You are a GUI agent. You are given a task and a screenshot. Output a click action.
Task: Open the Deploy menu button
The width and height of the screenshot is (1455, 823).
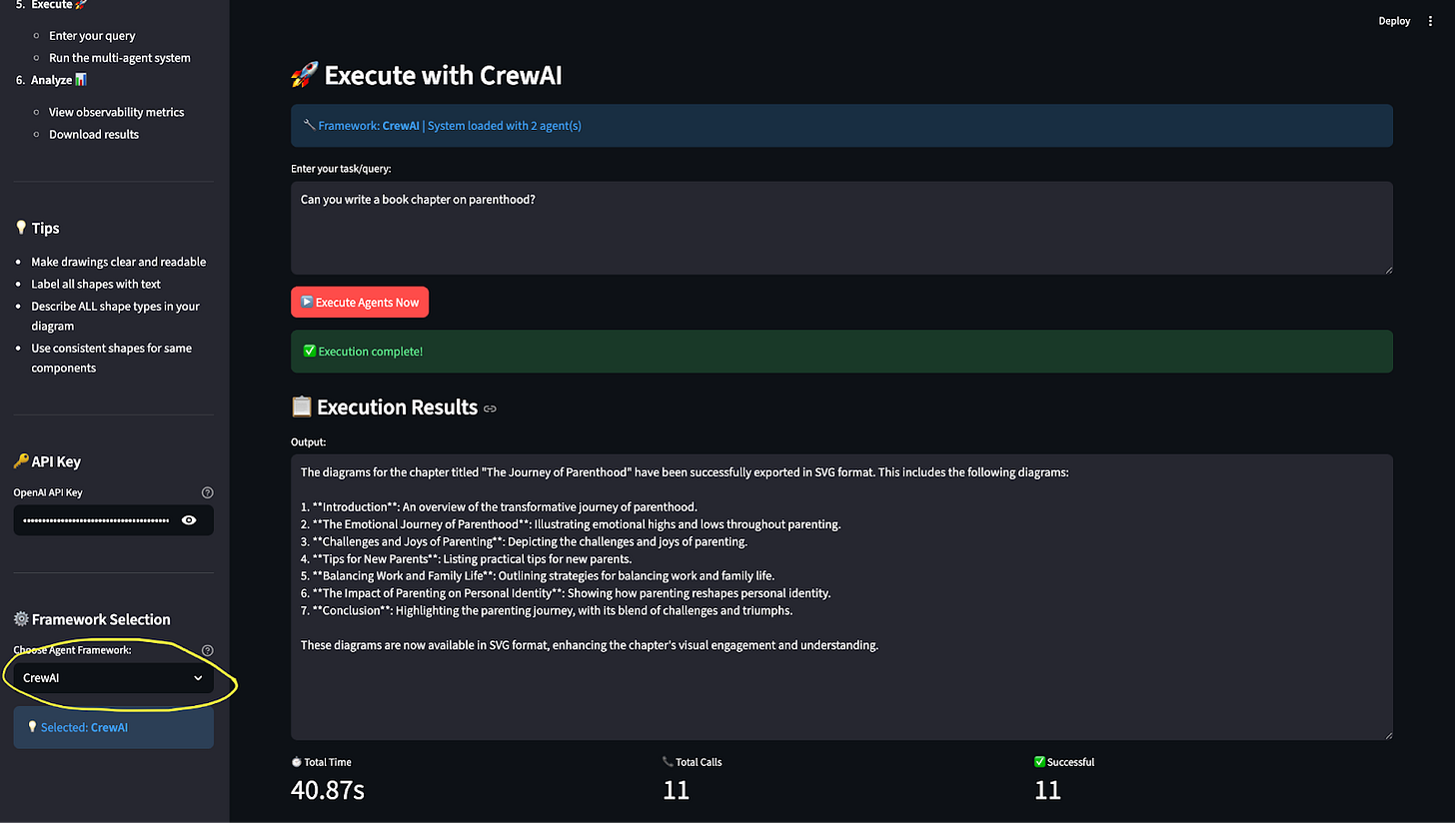coord(1394,21)
